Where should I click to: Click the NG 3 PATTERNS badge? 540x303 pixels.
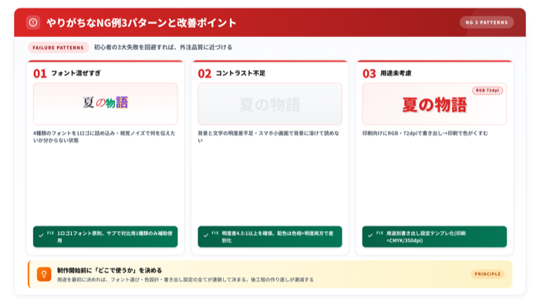(x=487, y=22)
